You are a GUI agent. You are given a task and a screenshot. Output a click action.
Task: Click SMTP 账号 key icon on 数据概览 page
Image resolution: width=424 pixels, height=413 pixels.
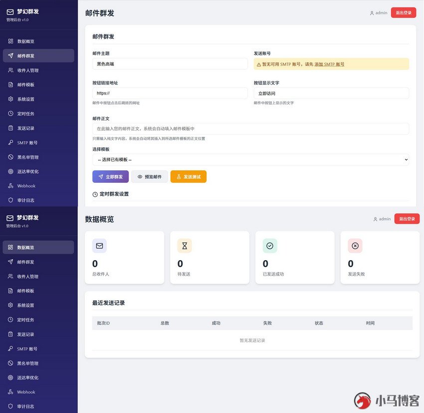(10, 349)
